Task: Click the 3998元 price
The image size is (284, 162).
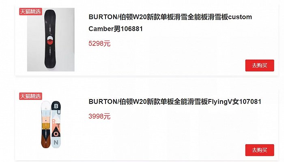Action: 99,116
